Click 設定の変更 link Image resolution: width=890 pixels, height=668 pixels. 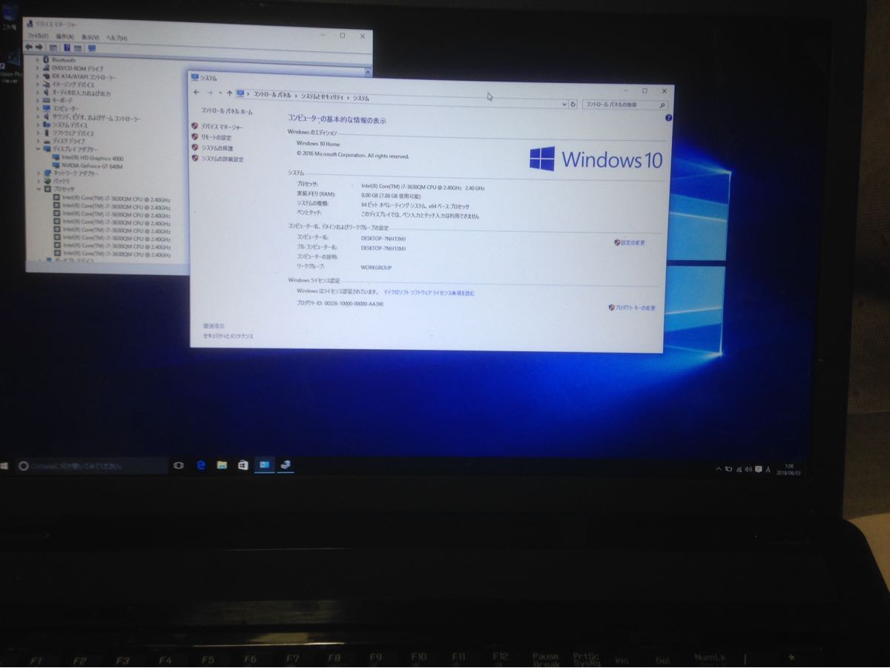(x=633, y=242)
